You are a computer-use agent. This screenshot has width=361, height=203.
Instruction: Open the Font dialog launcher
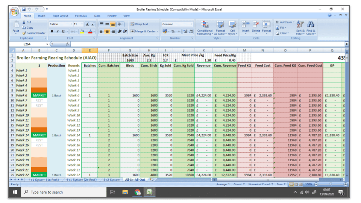click(94, 38)
